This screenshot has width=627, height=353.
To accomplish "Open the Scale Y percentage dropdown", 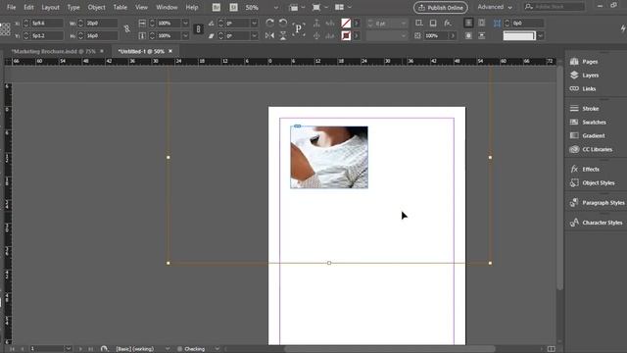I will pyautogui.click(x=185, y=35).
